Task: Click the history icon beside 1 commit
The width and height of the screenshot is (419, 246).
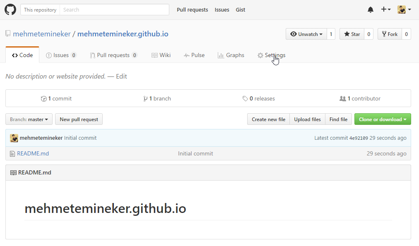Action: tap(43, 99)
